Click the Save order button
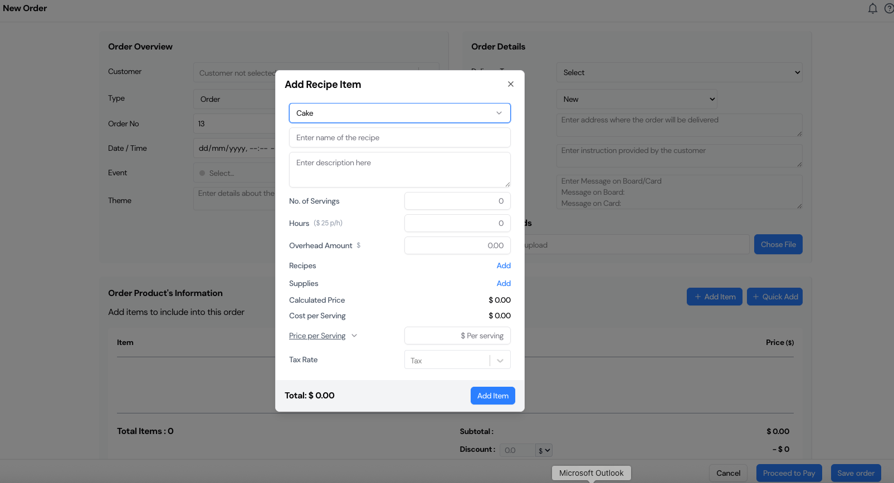The height and width of the screenshot is (483, 894). tap(855, 473)
